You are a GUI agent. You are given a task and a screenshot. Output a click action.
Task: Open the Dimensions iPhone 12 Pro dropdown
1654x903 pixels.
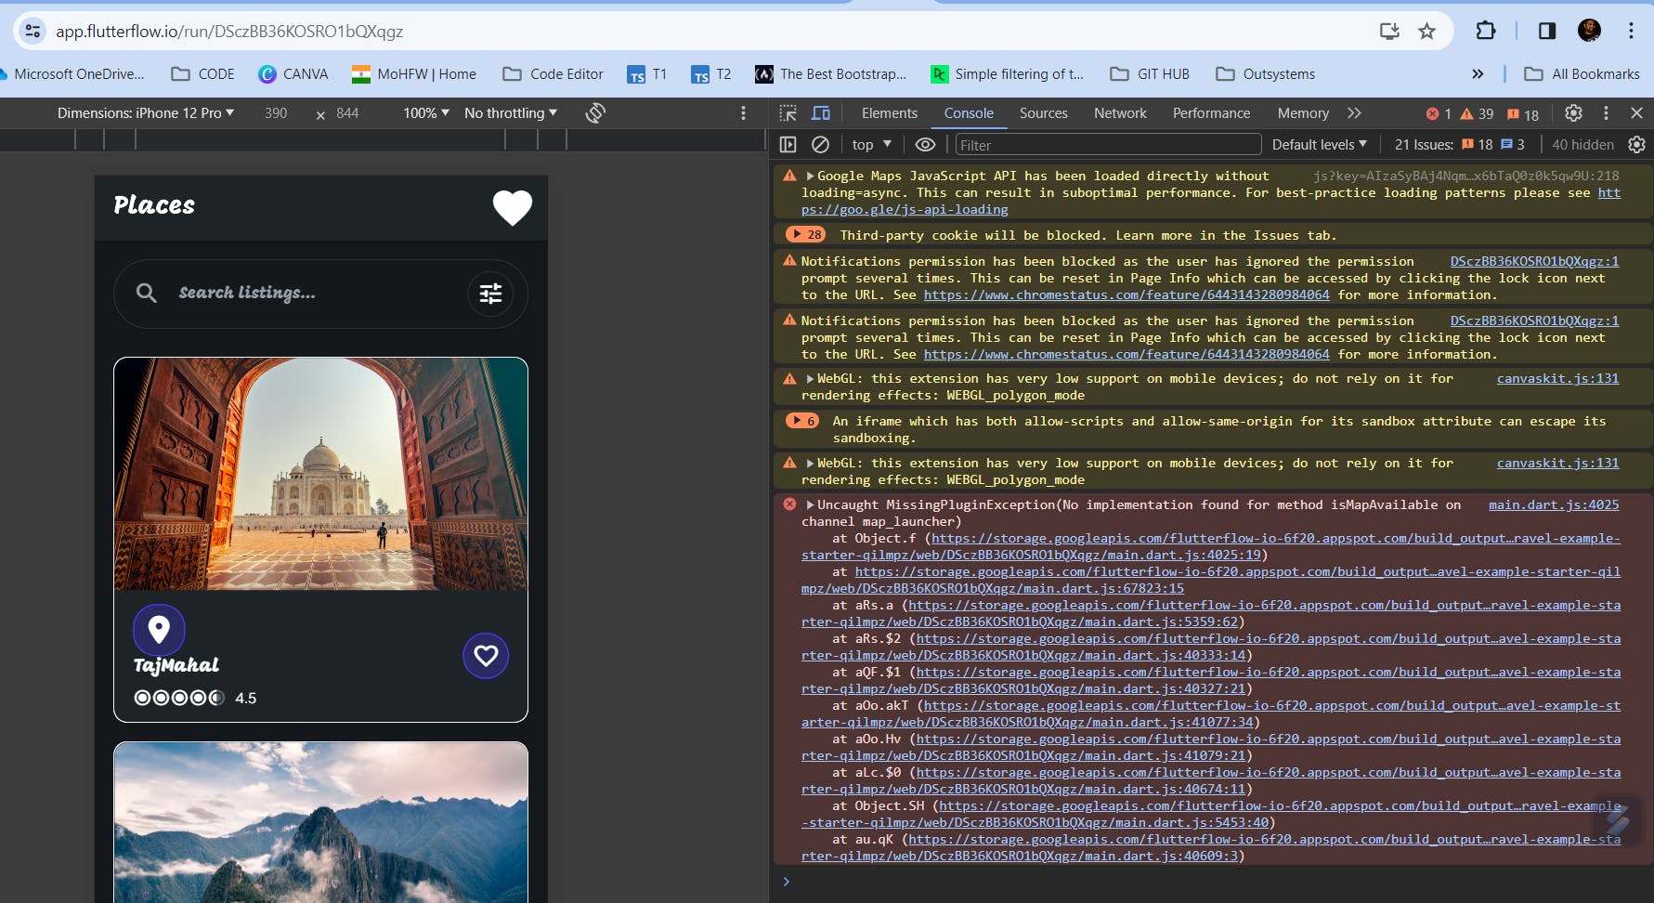pos(145,113)
